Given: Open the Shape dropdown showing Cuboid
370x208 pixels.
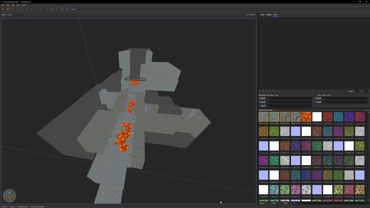Looking at the screenshot, I should click(17, 15).
